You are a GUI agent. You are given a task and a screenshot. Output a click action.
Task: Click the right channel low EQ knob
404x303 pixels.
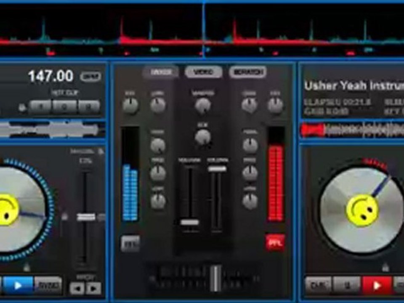[250, 201]
